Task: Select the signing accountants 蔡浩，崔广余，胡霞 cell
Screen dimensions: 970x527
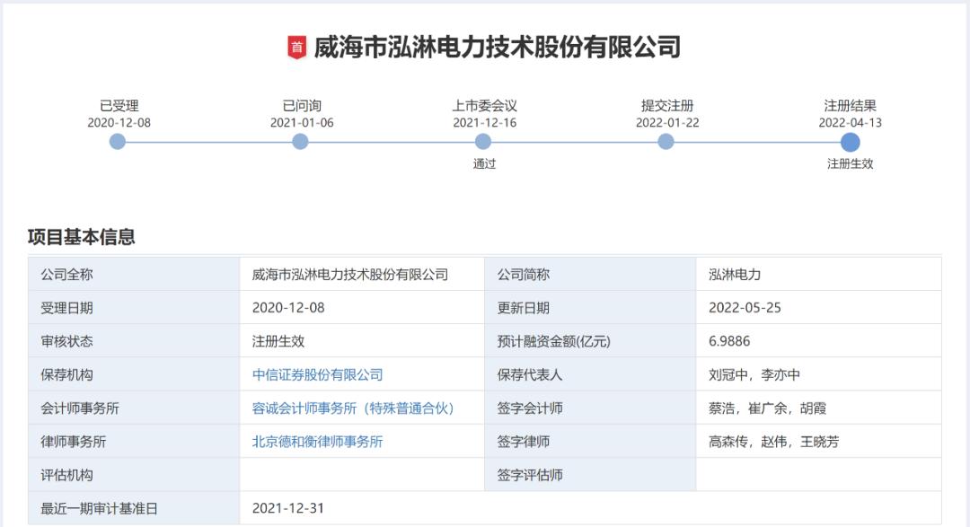Action: tap(769, 406)
